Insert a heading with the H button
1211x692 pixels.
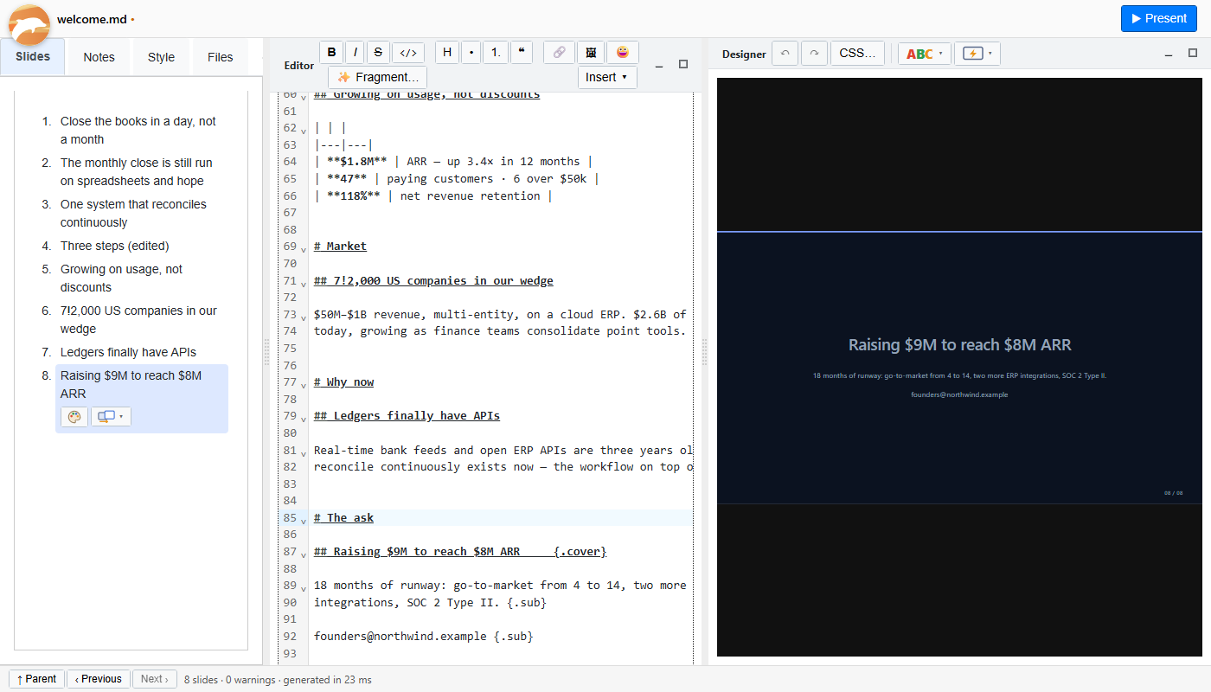click(447, 52)
